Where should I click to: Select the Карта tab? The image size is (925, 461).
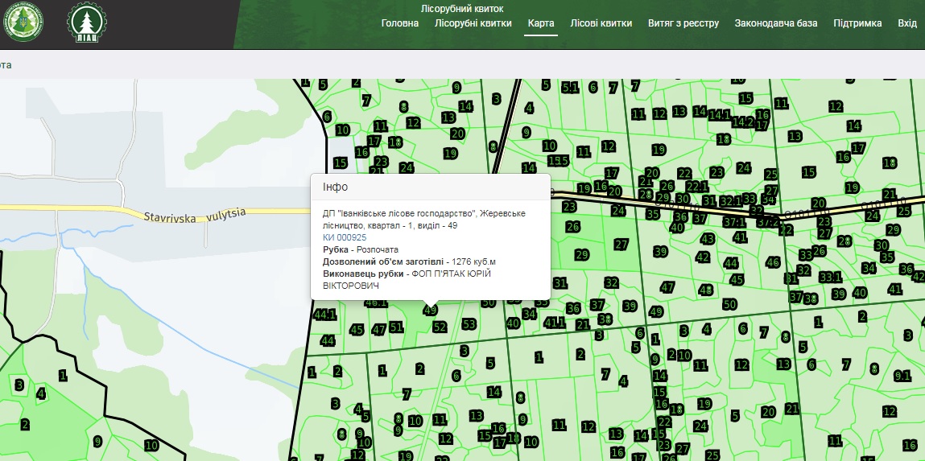pos(541,23)
